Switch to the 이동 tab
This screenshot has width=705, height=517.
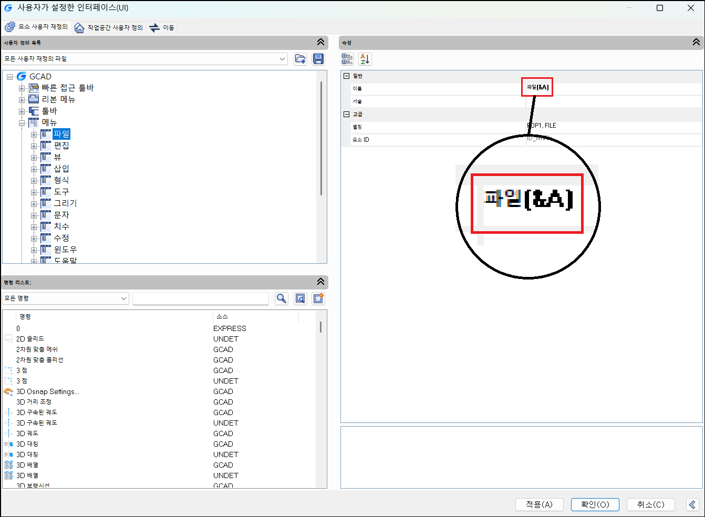point(162,27)
